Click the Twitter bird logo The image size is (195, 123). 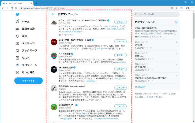pos(17,14)
